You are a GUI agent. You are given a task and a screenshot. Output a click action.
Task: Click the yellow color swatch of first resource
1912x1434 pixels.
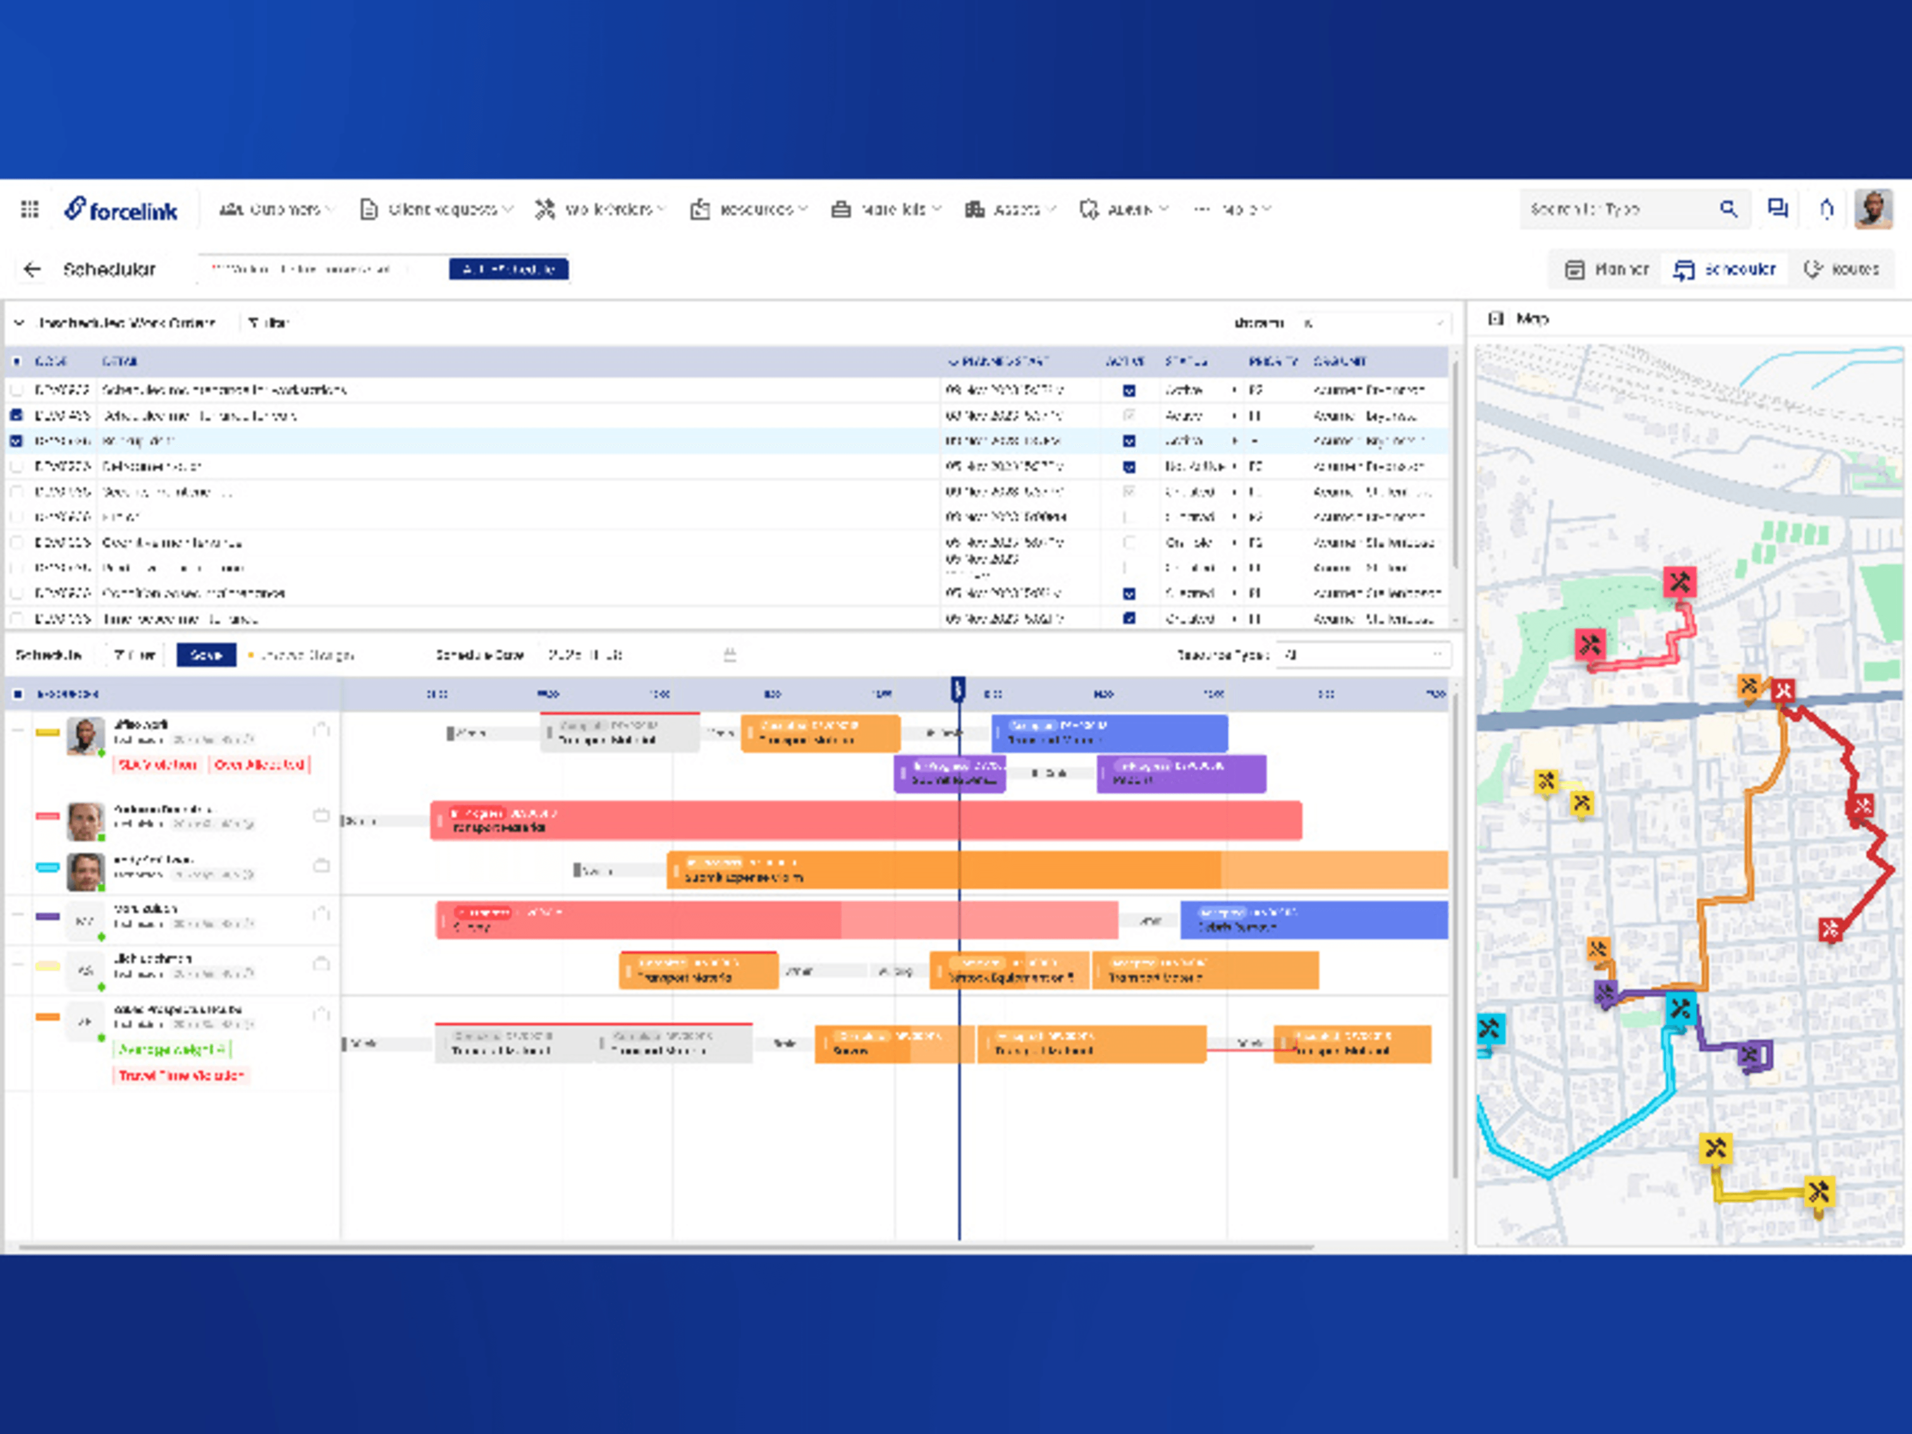point(47,733)
